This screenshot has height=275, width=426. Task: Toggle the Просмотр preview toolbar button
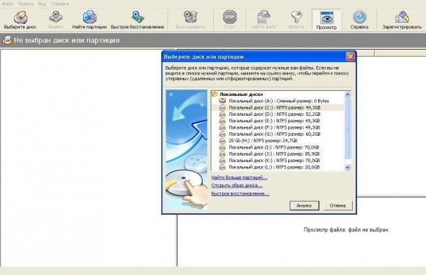pos(327,20)
